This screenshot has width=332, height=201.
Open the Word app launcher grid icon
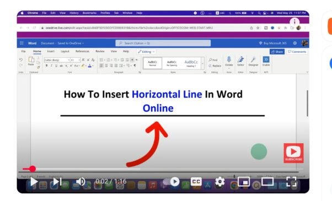click(22, 43)
